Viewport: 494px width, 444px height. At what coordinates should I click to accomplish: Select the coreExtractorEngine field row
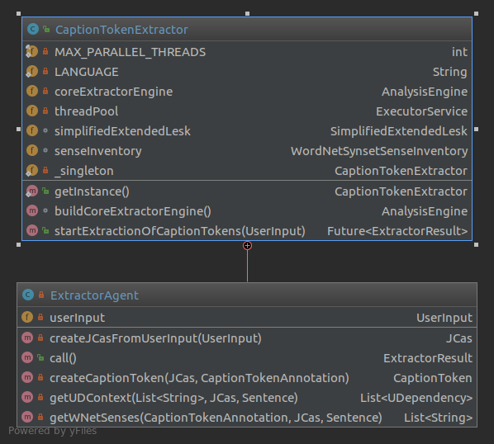click(247, 92)
